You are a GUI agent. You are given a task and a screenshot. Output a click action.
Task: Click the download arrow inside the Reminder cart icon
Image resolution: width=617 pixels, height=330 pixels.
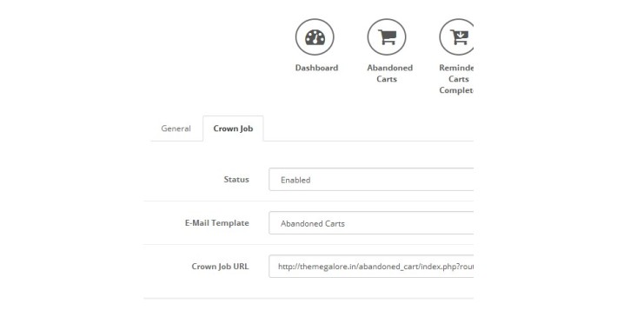tap(460, 34)
